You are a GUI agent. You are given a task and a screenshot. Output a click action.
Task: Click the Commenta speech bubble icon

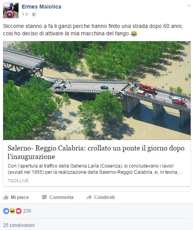click(44, 197)
